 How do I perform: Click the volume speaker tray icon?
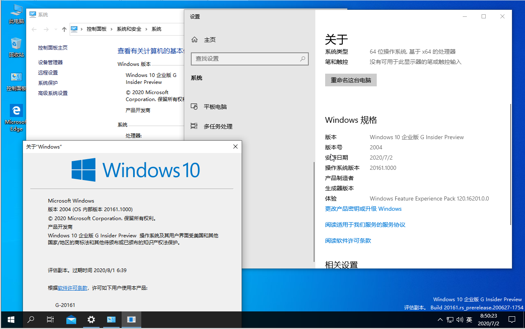[x=459, y=320]
